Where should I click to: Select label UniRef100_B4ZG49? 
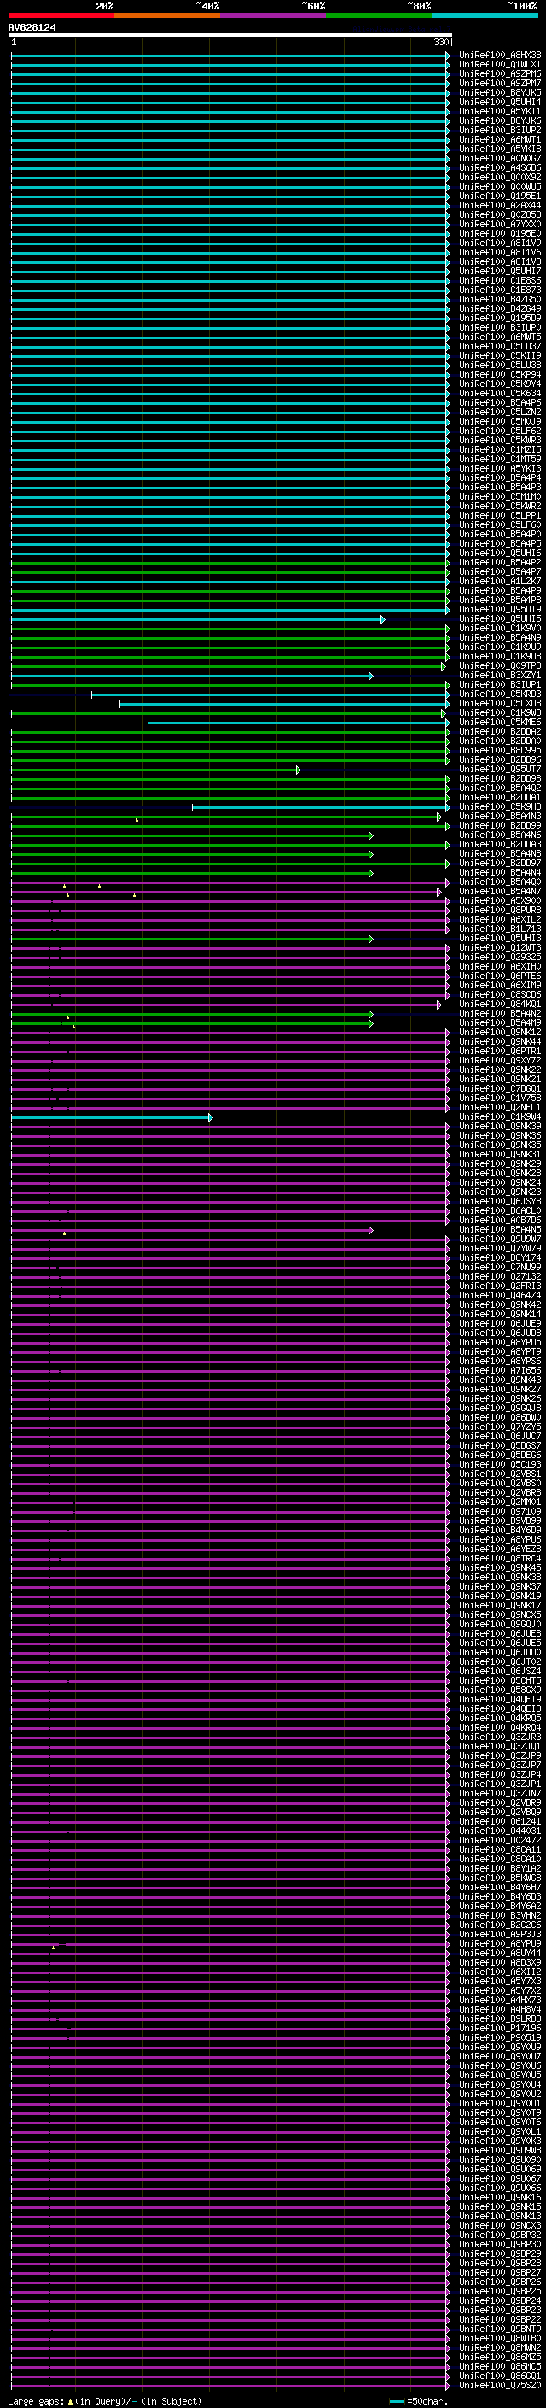[x=500, y=308]
